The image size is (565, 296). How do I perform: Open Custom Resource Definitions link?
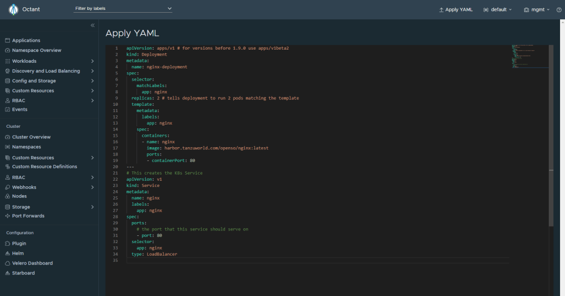tap(44, 167)
